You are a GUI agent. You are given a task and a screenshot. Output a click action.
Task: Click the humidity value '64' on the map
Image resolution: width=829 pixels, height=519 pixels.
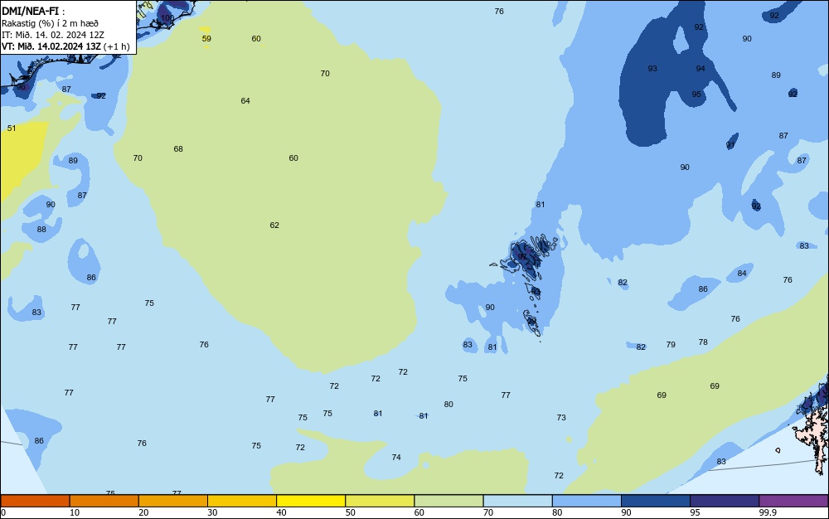click(245, 101)
